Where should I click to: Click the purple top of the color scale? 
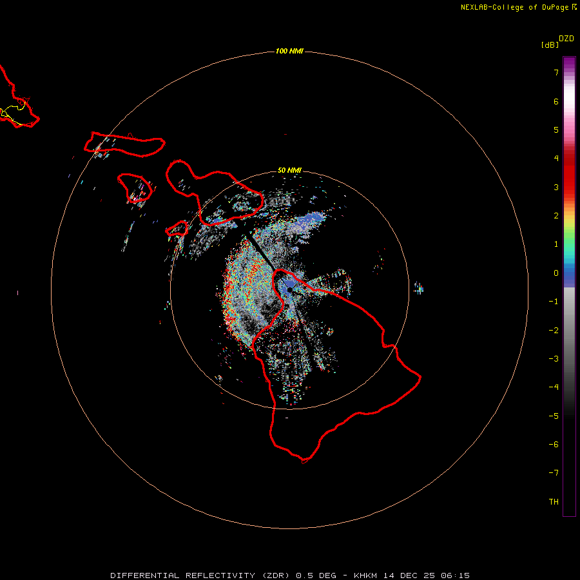coord(569,63)
